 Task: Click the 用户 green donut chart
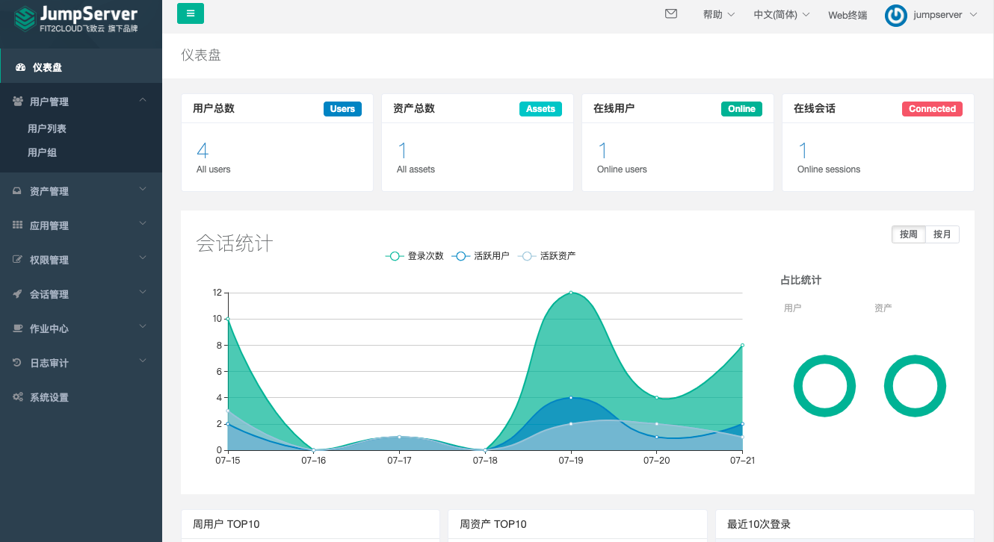click(x=824, y=386)
